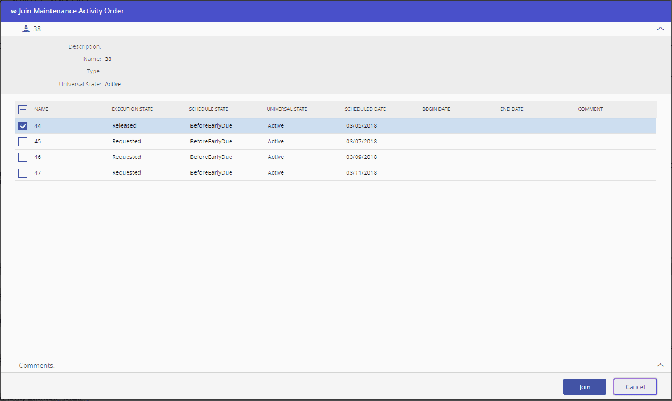
Task: Collapse the Comments section chevron
Action: 660,365
